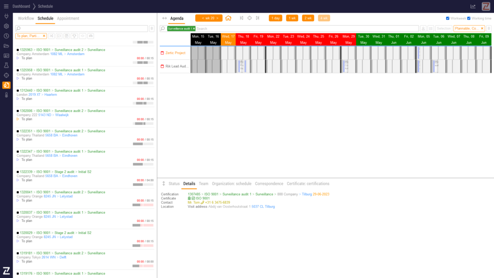The width and height of the screenshot is (494, 278).
Task: Open the clock history sidebar icon
Action: coord(6,36)
